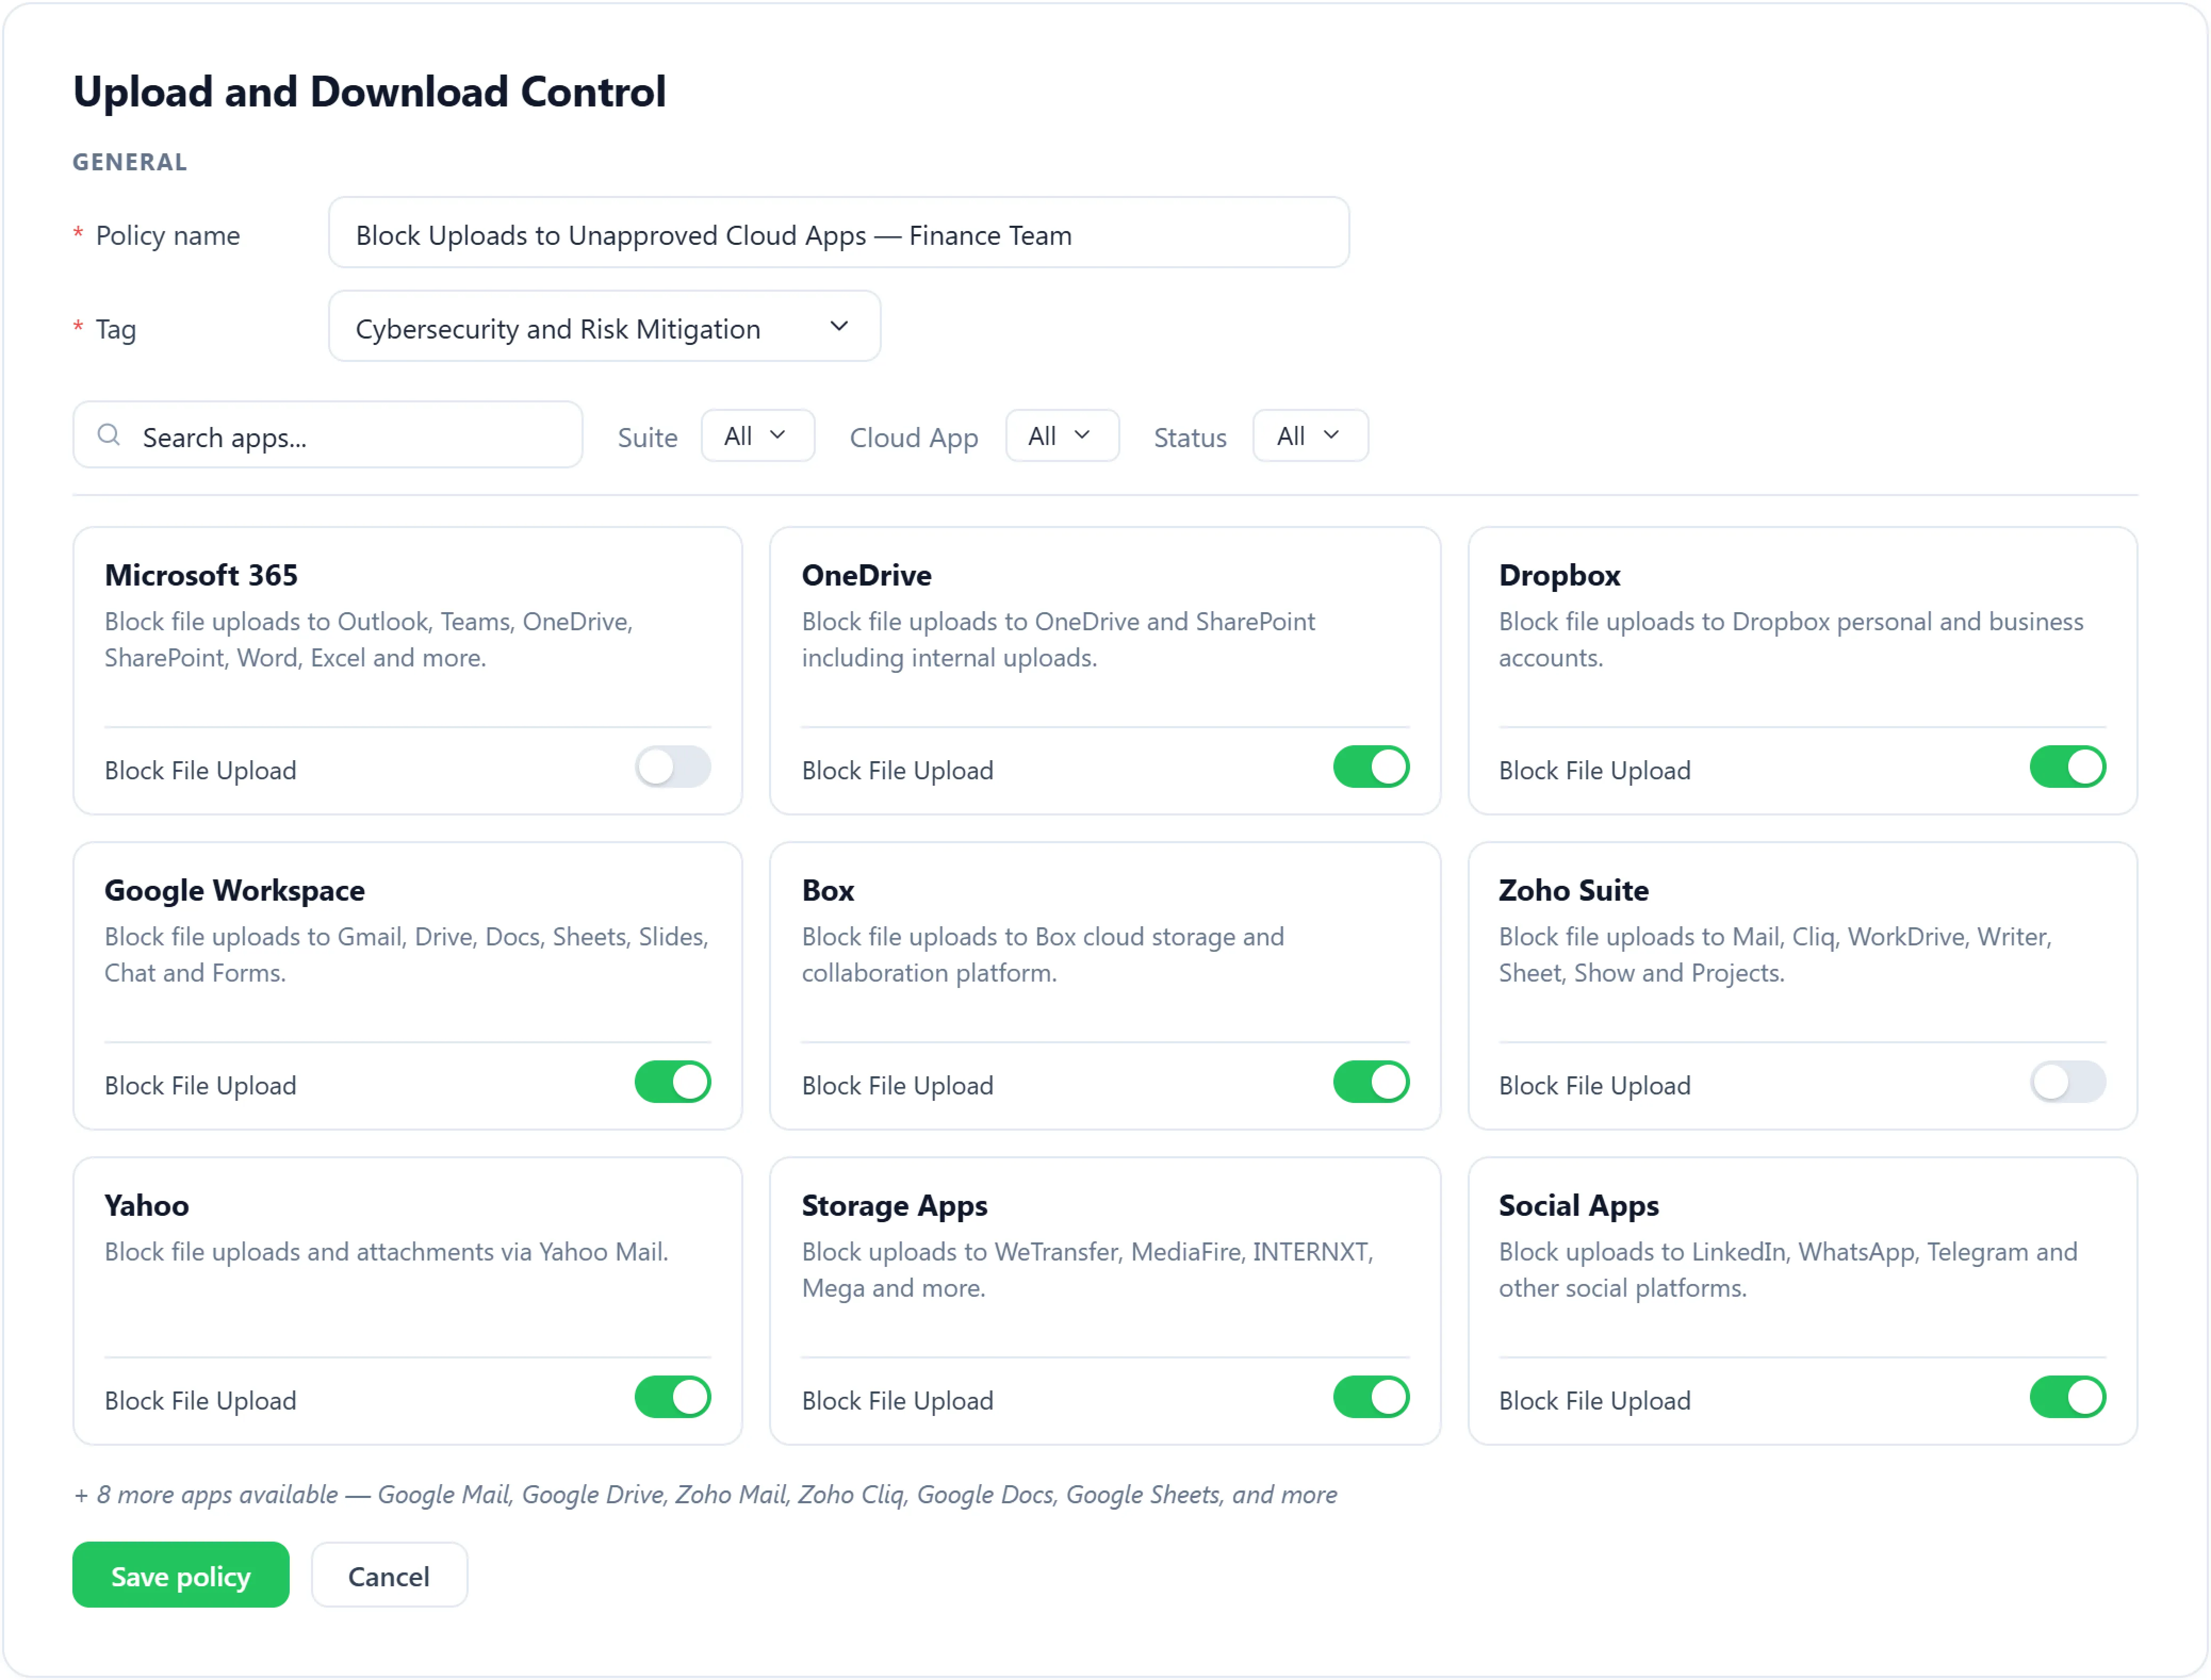
Task: Click the Status filter label
Action: click(1190, 438)
